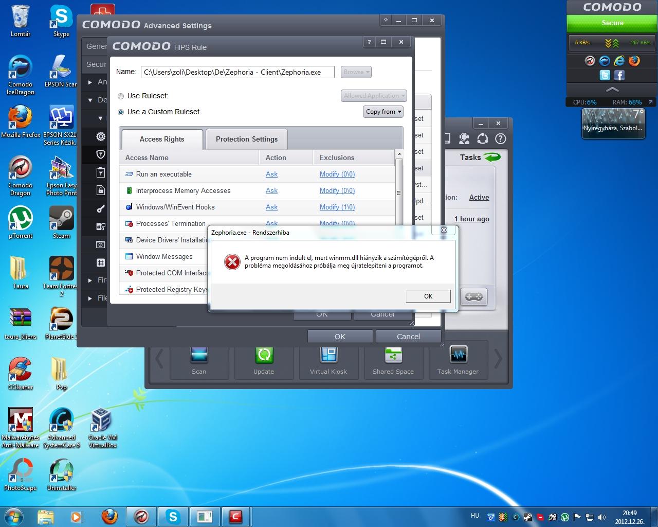Open the Allowed Application ruleset dropdown
The image size is (658, 527).
pos(374,96)
